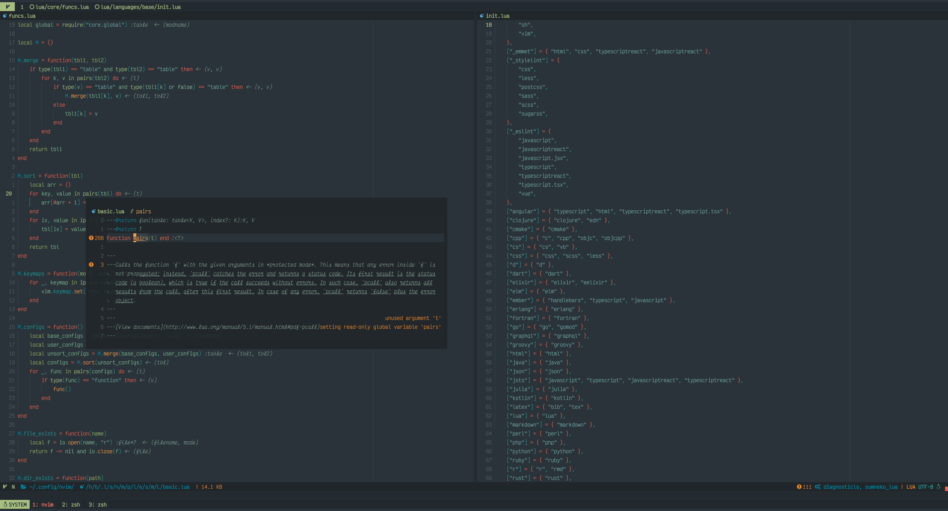Click the LSP gears icon in the statusline
This screenshot has height=511, width=948.
coord(817,487)
